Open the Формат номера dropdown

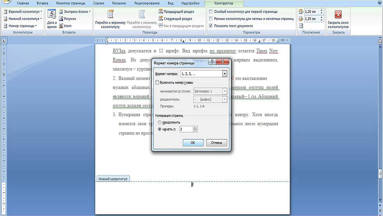tap(224, 74)
